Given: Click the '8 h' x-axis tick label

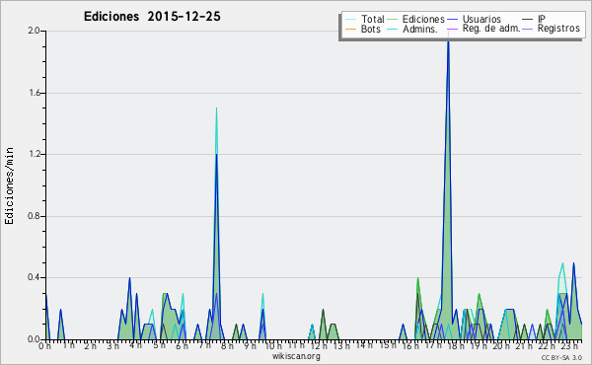Looking at the screenshot, I should click(x=227, y=345).
